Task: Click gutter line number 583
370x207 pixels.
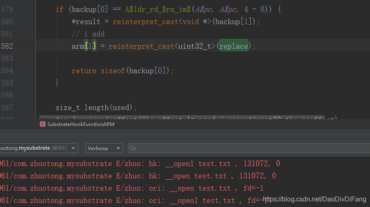Action: point(7,59)
